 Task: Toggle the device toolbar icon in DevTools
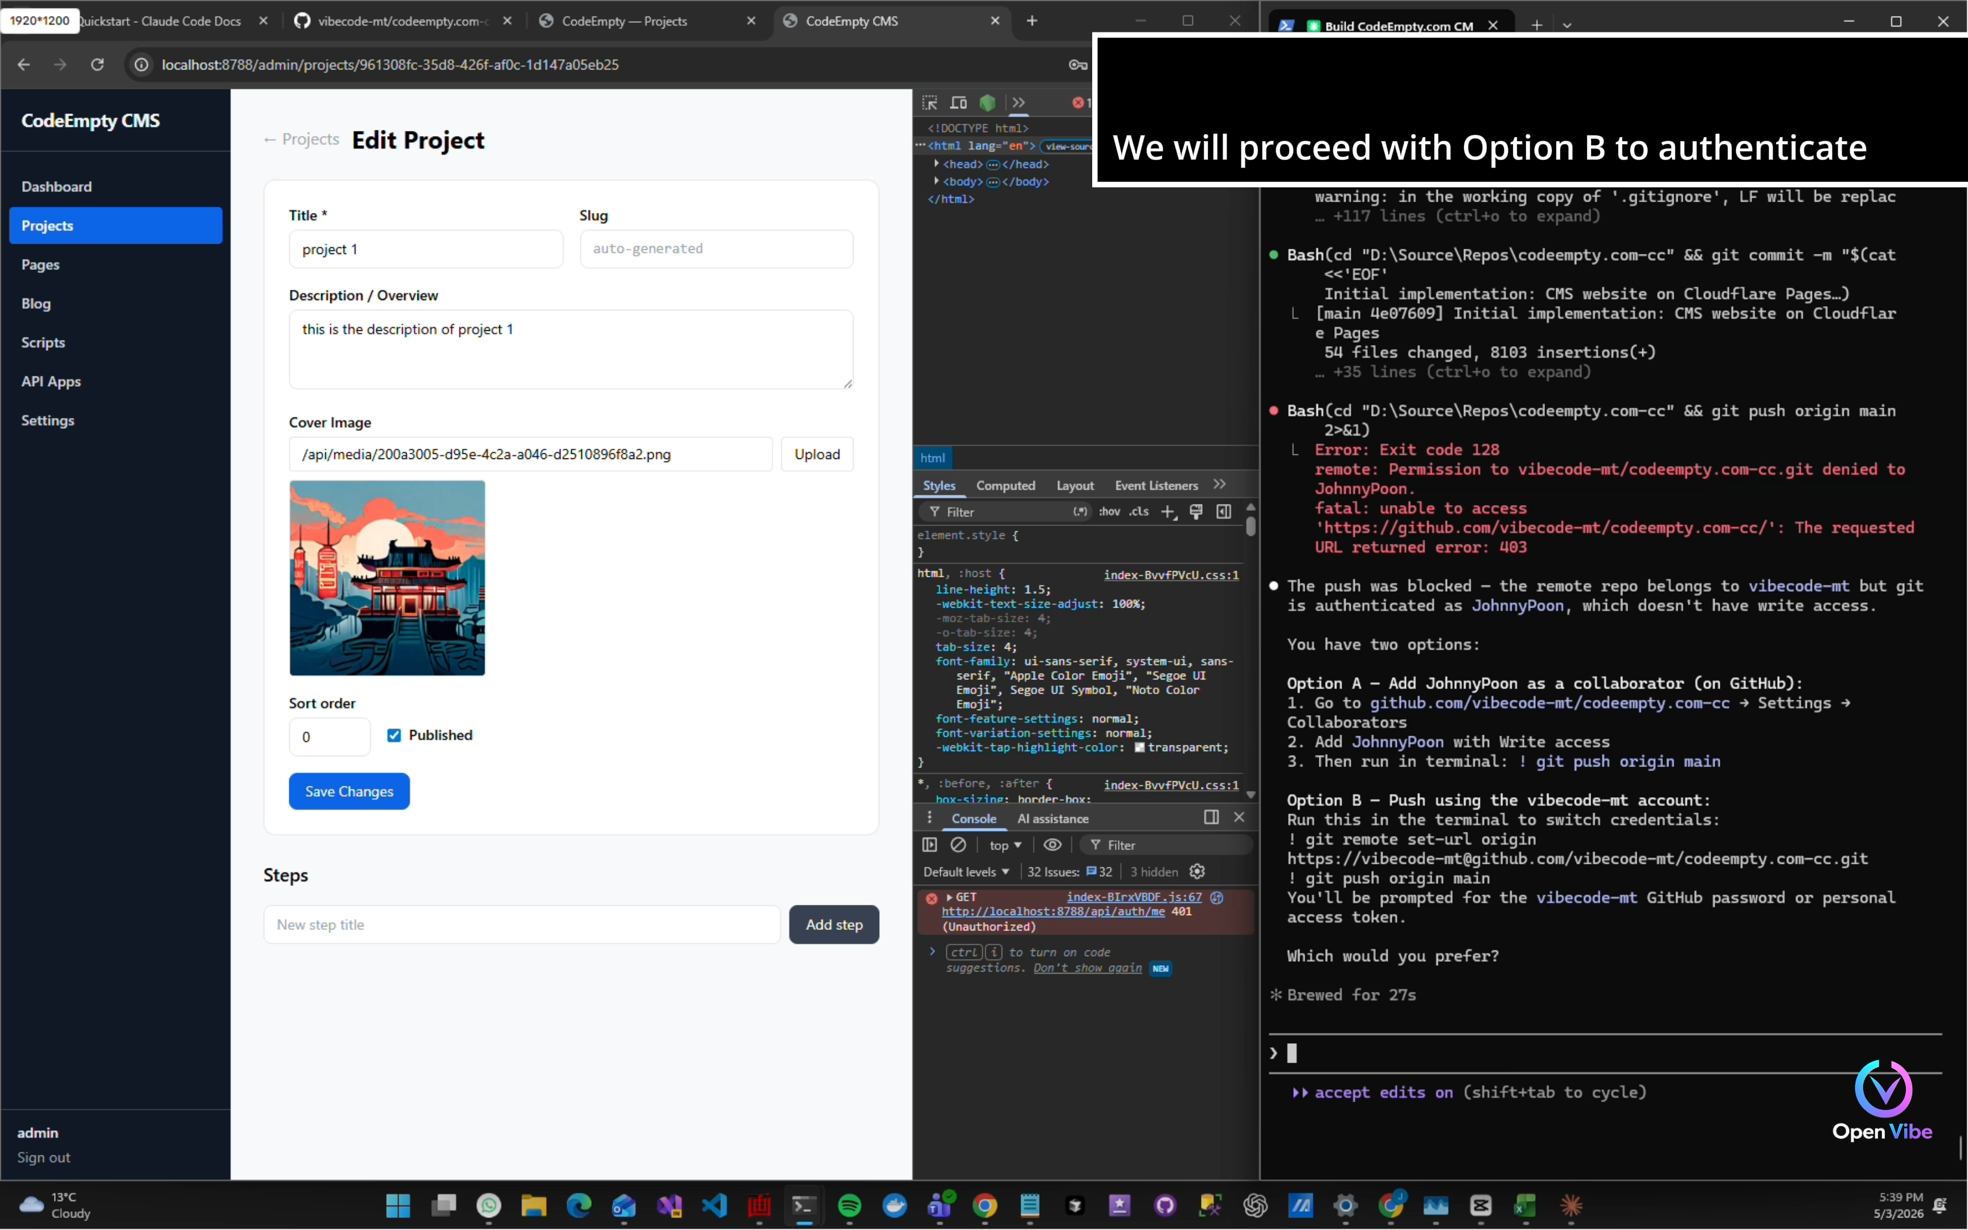(959, 102)
